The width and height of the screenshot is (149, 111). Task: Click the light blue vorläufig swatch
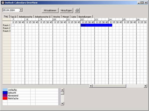click(5, 90)
